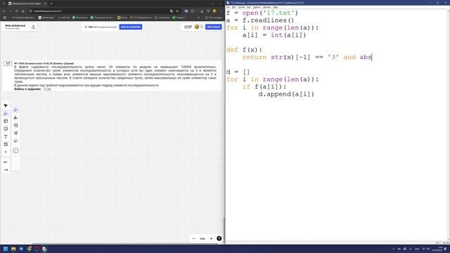This screenshot has width=450, height=253.
Task: Pick the selected blue pen color circle
Action: (x=15, y=150)
